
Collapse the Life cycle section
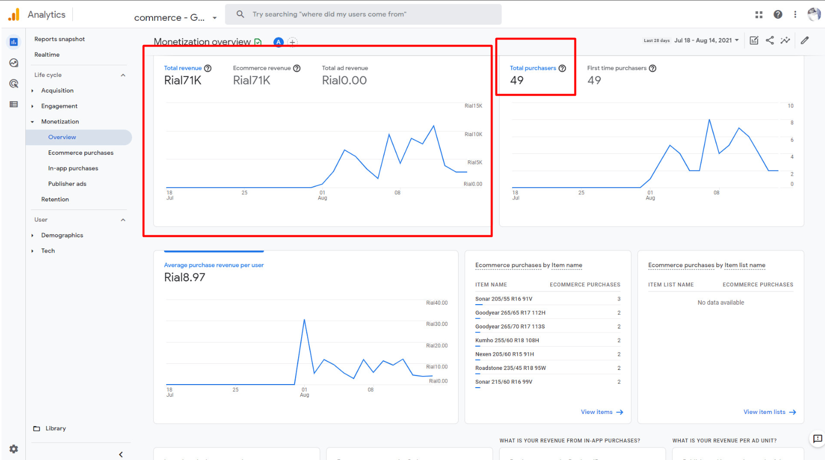click(123, 75)
